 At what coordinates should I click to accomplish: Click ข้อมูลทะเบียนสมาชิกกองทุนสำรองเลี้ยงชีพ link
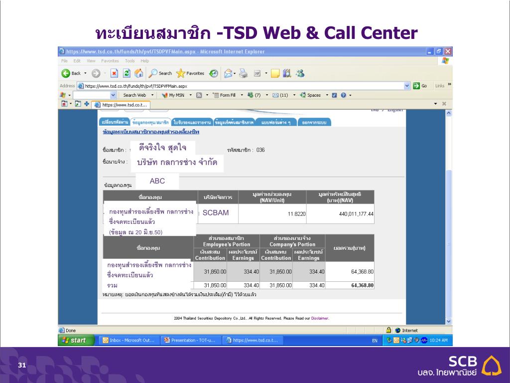point(151,132)
